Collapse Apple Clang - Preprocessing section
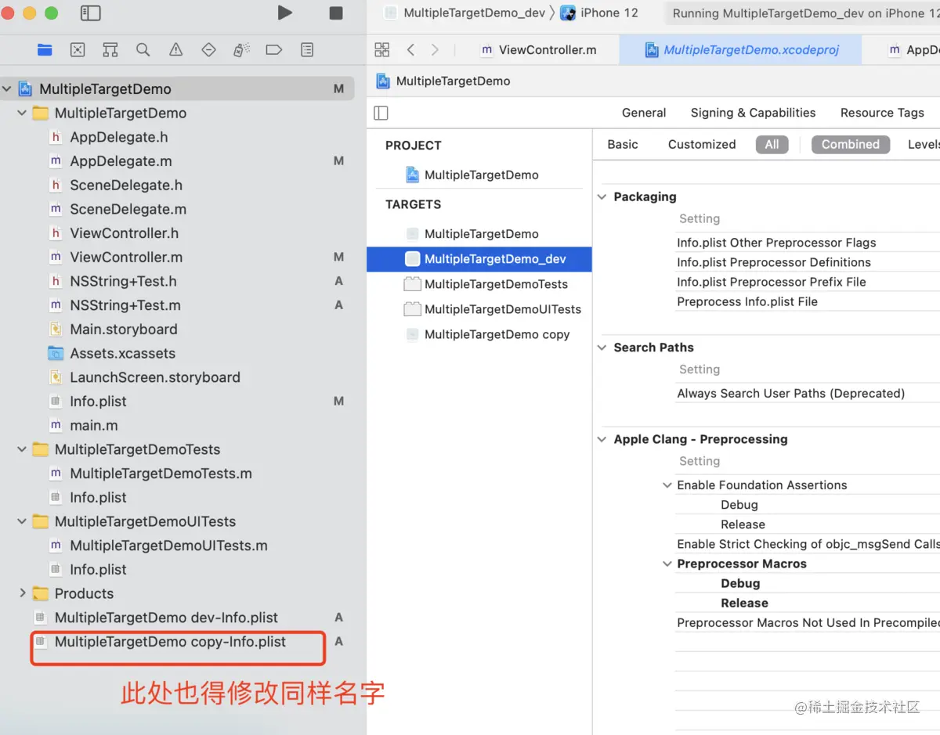 click(x=602, y=439)
